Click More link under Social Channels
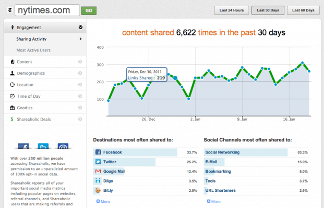The height and width of the screenshot is (208, 324). [x=213, y=201]
